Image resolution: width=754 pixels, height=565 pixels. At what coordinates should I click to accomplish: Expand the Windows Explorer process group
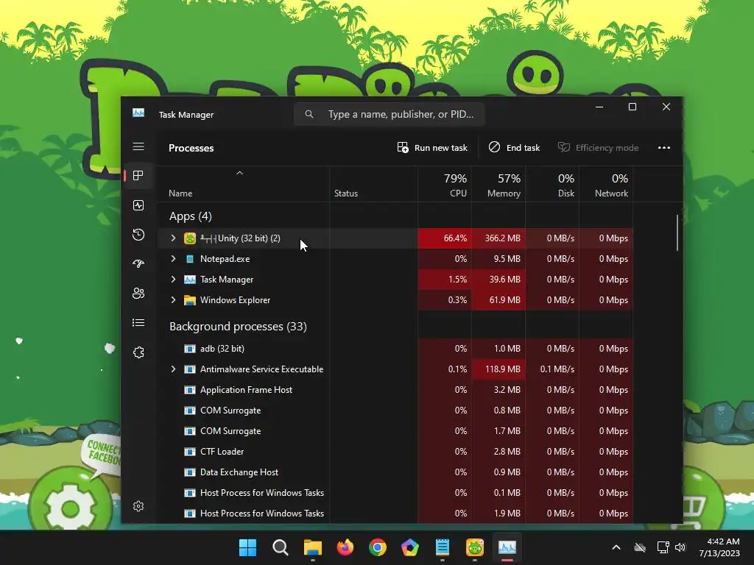pyautogui.click(x=173, y=300)
